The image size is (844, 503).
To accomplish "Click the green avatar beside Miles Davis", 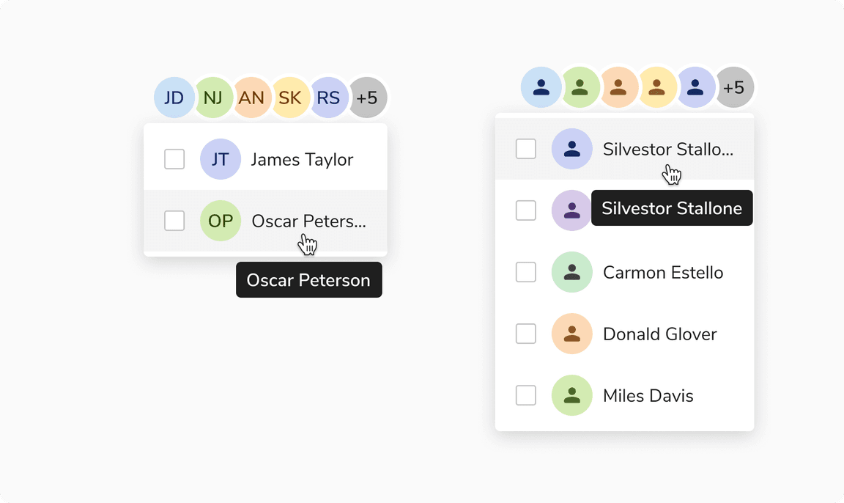I will pyautogui.click(x=571, y=396).
